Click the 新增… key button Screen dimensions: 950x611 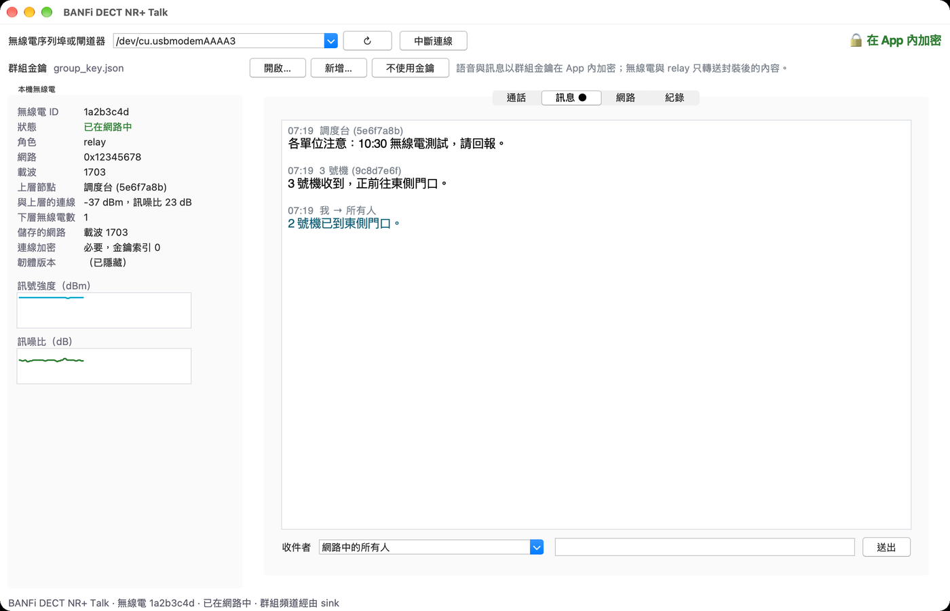[x=338, y=68]
